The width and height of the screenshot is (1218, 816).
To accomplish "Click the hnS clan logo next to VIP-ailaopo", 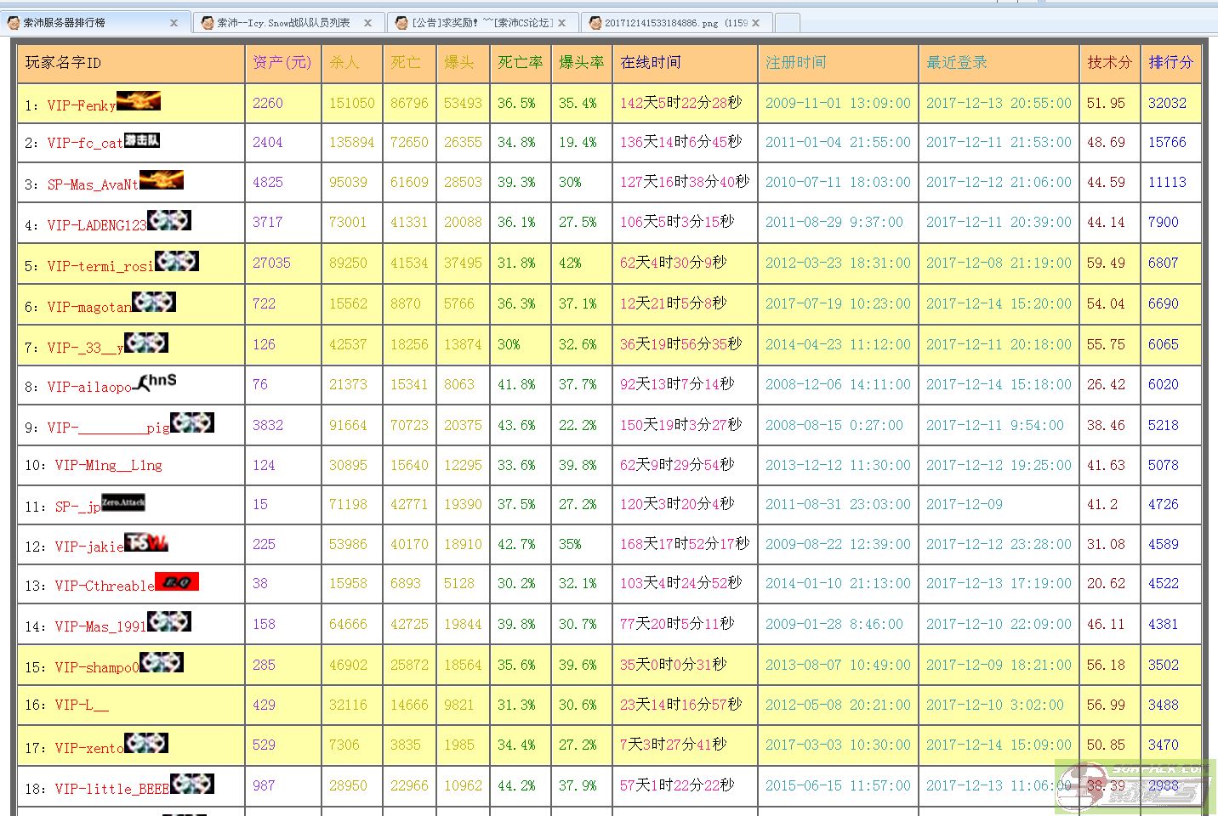I will point(157,382).
